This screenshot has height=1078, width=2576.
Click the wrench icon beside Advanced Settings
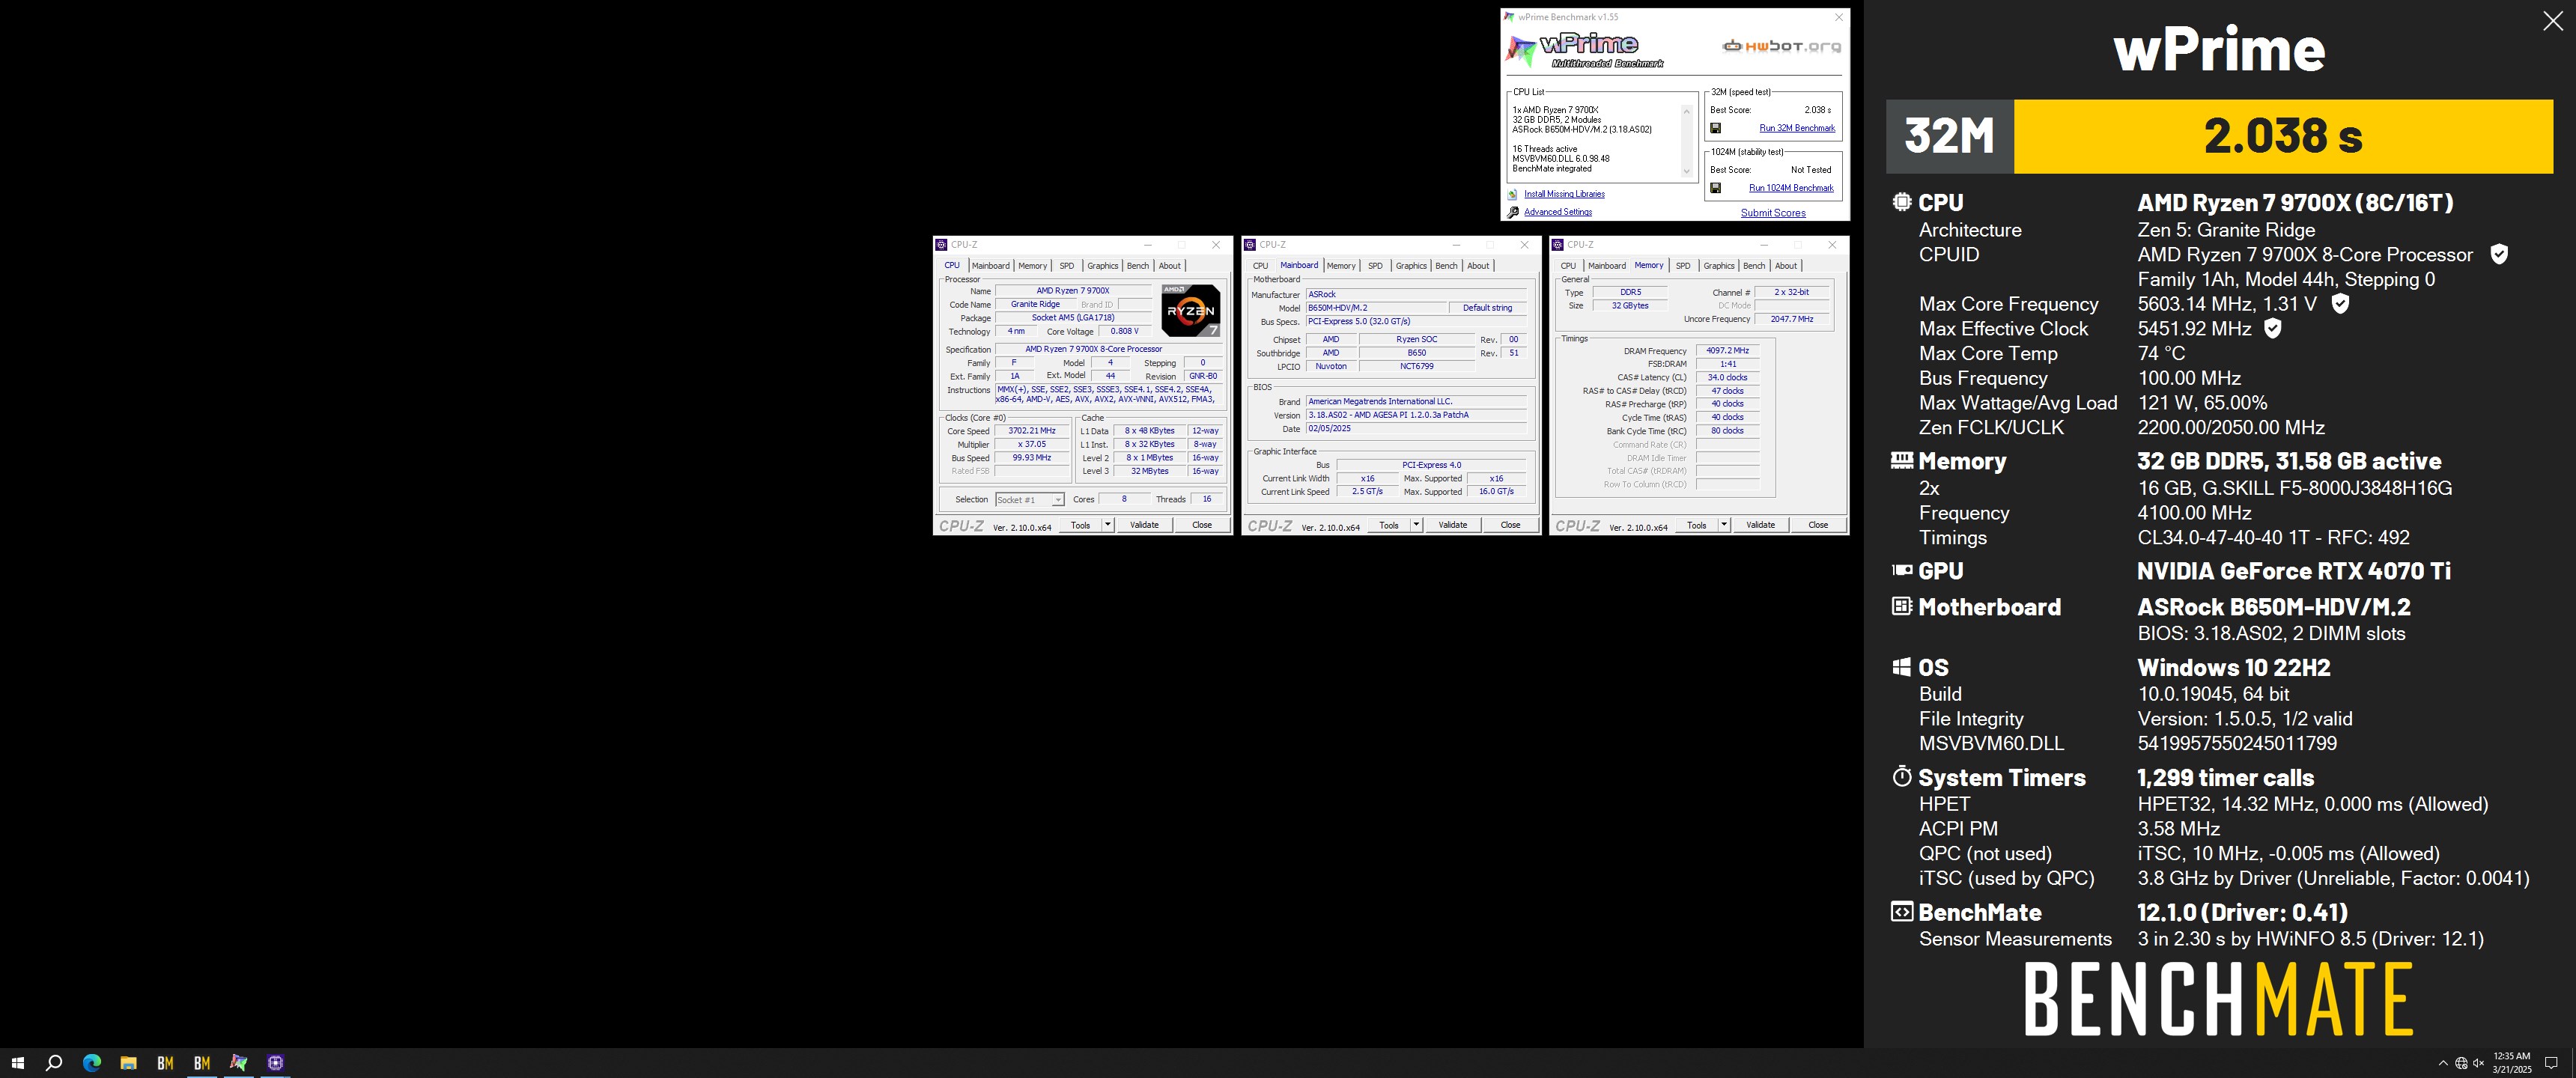(x=1513, y=212)
